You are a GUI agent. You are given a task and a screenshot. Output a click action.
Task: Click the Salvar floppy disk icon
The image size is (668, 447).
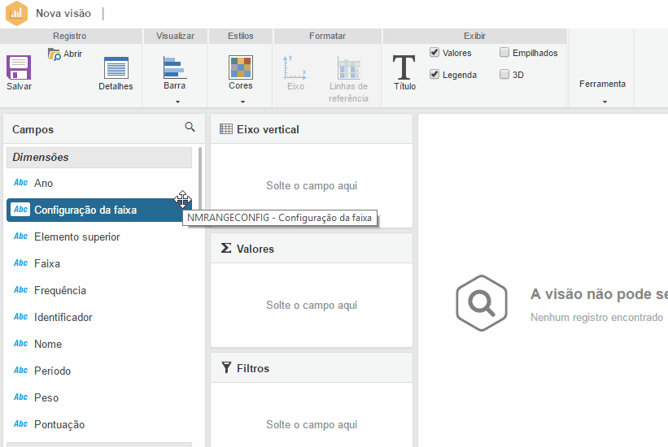19,67
